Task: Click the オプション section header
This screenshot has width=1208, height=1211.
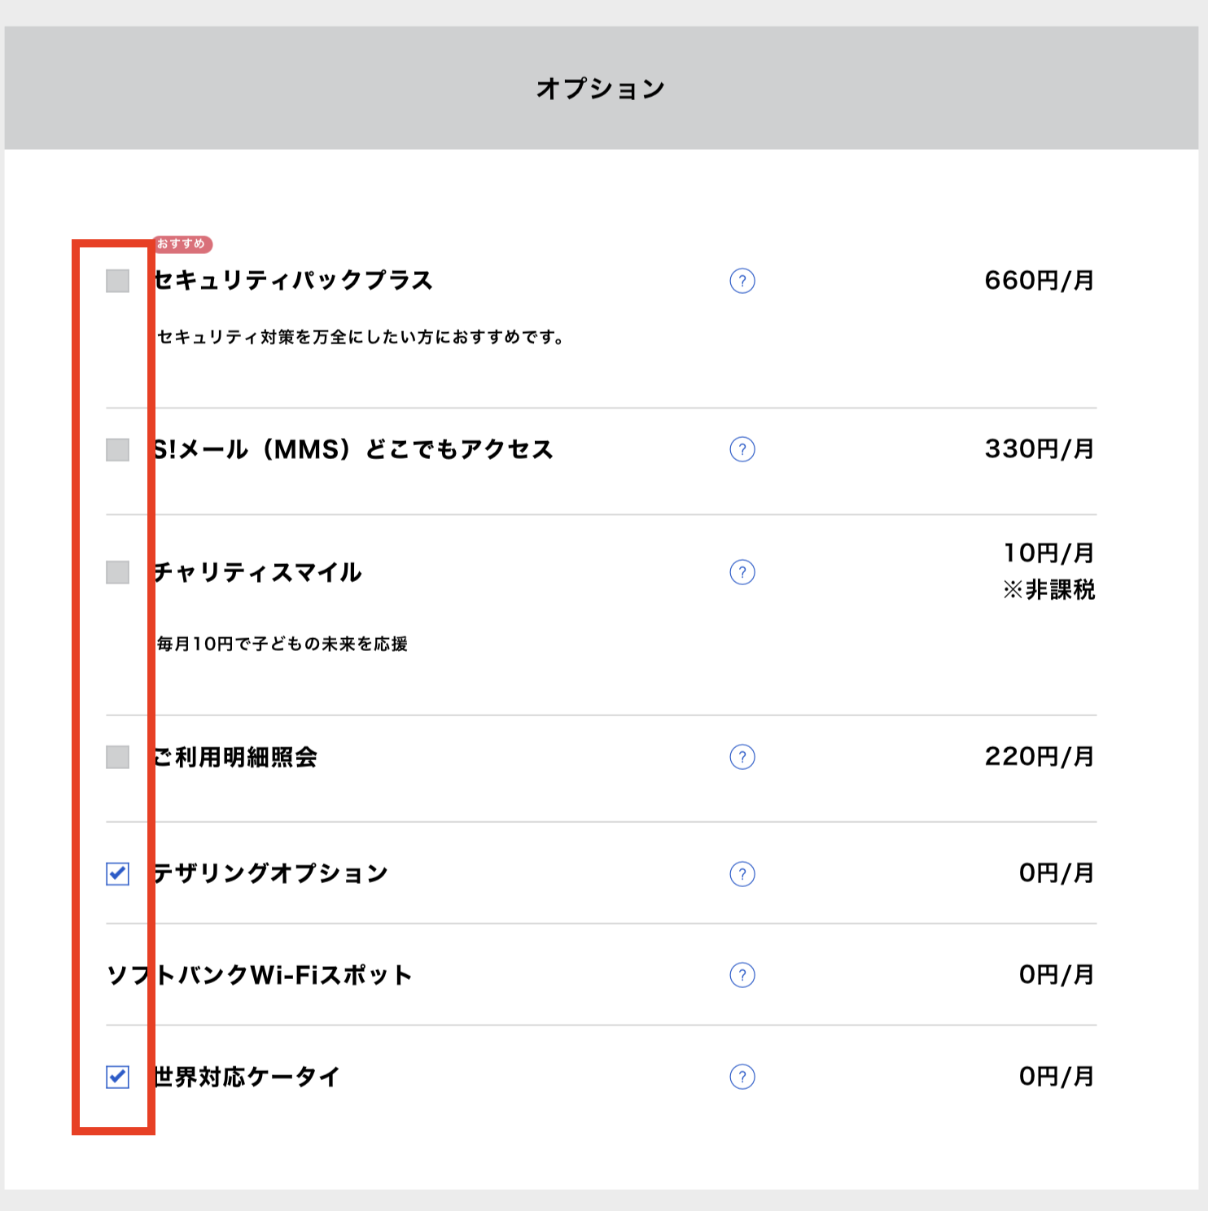Action: [x=601, y=88]
